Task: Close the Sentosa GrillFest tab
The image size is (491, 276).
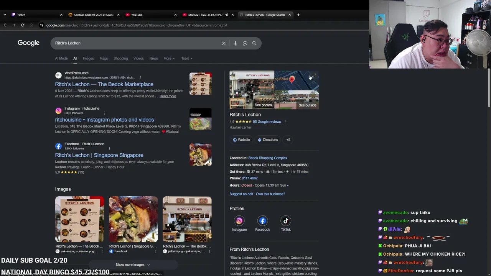Action: click(x=118, y=15)
